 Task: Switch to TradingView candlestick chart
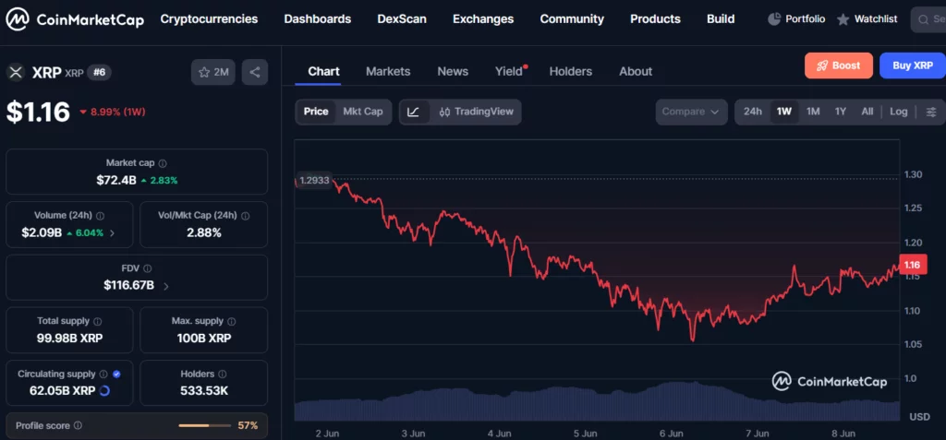(x=476, y=112)
